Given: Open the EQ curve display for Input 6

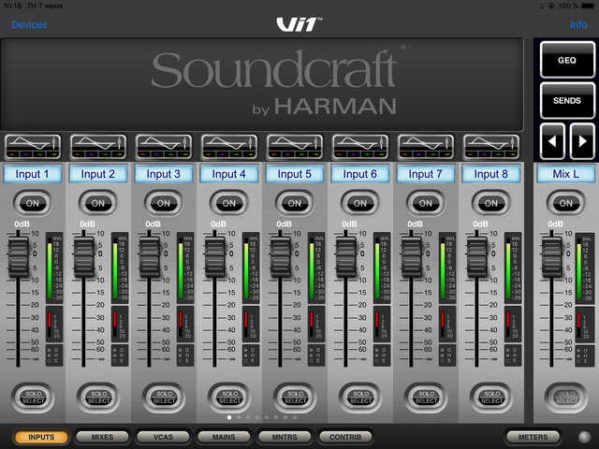Looking at the screenshot, I should coord(360,147).
